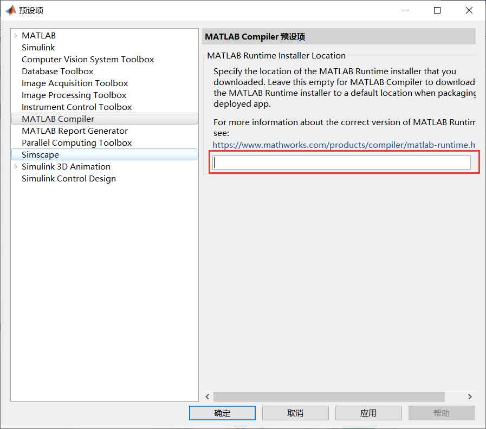
Task: Select Instrument Control Toolbox preferences
Action: click(x=76, y=107)
